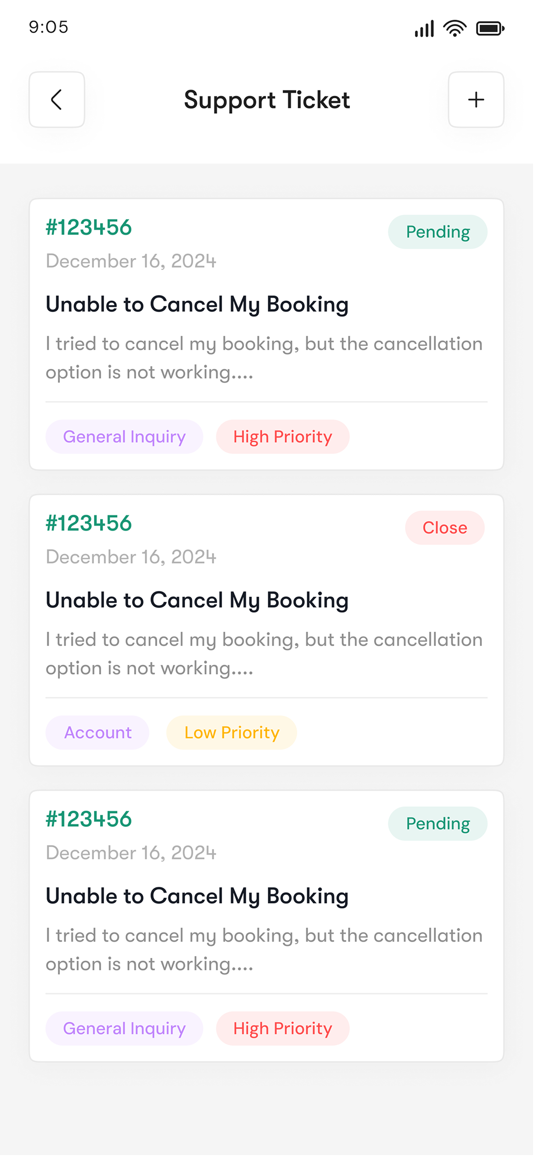
Task: Select High Priority tag on third ticket
Action: pyautogui.click(x=282, y=1028)
